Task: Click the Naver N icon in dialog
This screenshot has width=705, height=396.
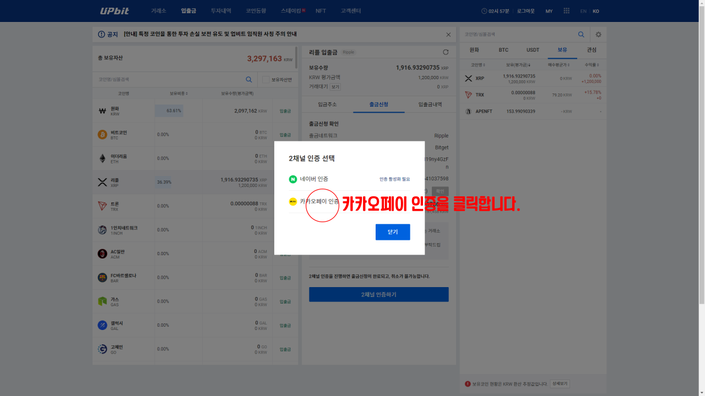Action: [293, 179]
